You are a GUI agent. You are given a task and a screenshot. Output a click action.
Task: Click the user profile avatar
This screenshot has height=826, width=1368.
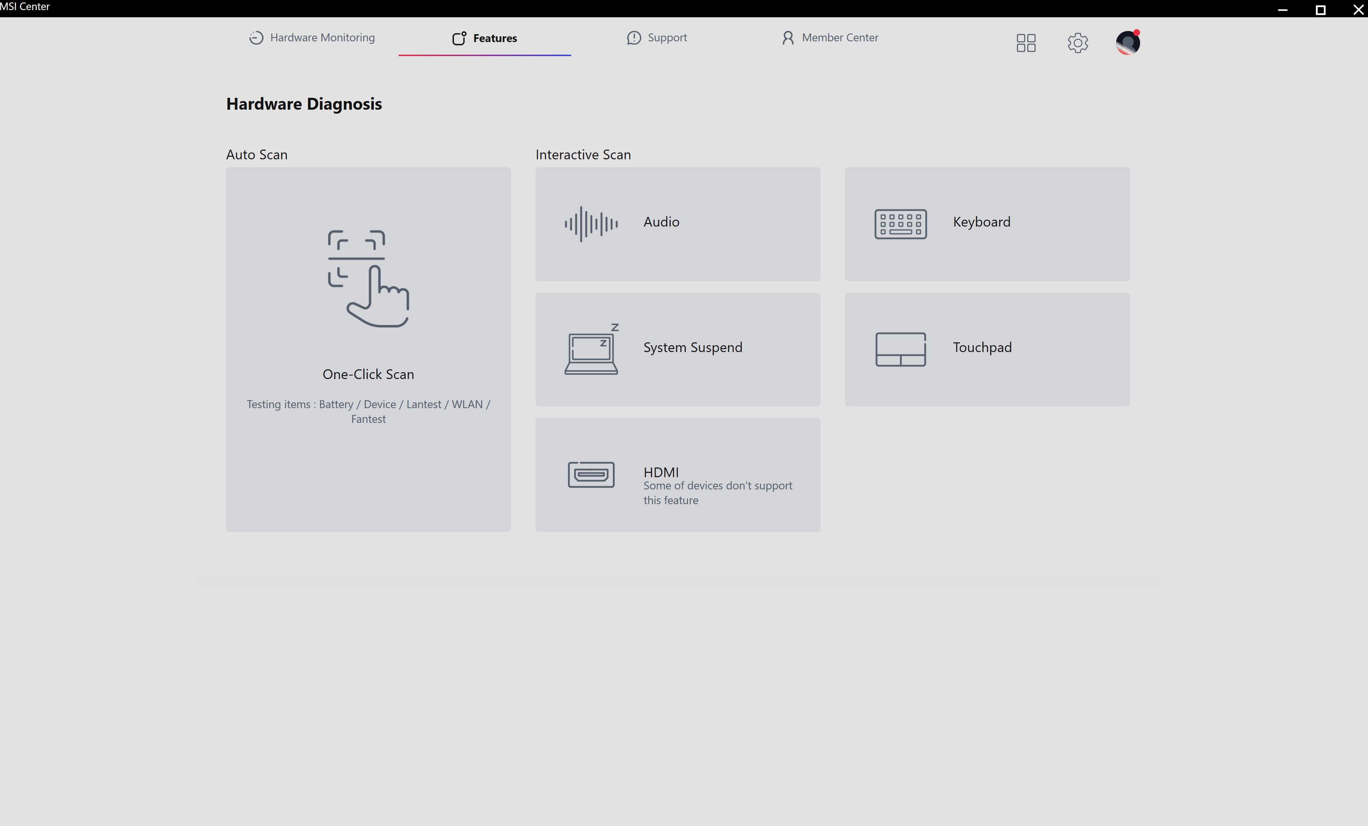click(1127, 43)
